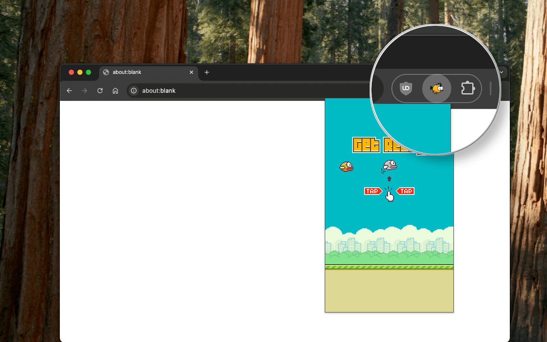The width and height of the screenshot is (547, 342).
Task: Reload the about:blank page
Action: coord(100,91)
